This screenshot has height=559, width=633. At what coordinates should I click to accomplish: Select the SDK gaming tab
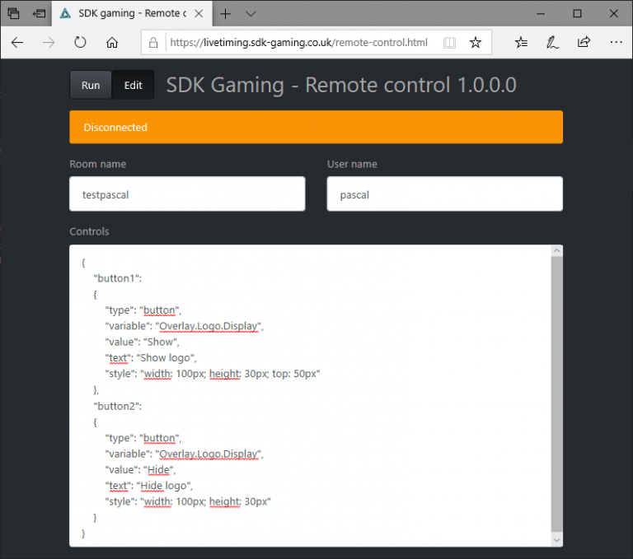130,14
